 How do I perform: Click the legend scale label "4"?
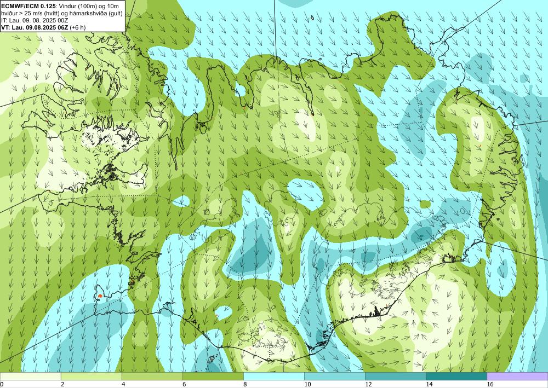(123, 384)
